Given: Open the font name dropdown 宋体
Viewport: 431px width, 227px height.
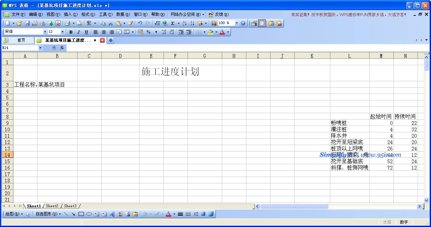Looking at the screenshot, I should tap(45, 32).
